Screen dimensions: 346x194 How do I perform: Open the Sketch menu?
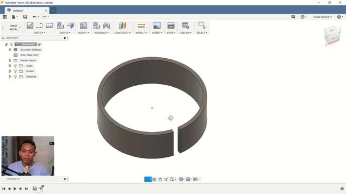(39, 32)
